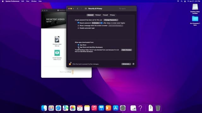Open App Store from the dock

116,108
